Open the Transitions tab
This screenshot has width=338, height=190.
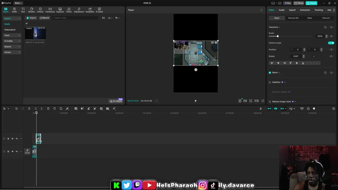[x=50, y=10]
